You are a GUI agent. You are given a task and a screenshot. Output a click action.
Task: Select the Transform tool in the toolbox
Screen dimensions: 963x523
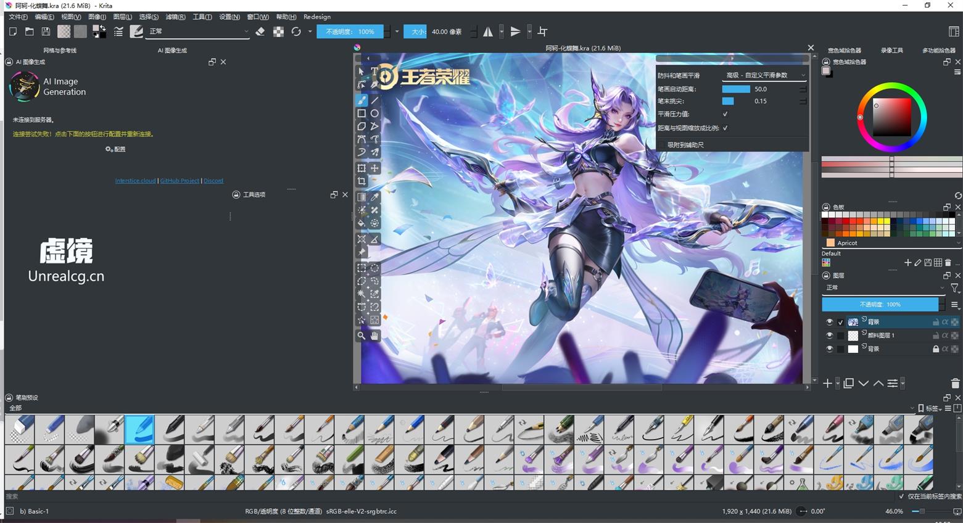pos(362,168)
